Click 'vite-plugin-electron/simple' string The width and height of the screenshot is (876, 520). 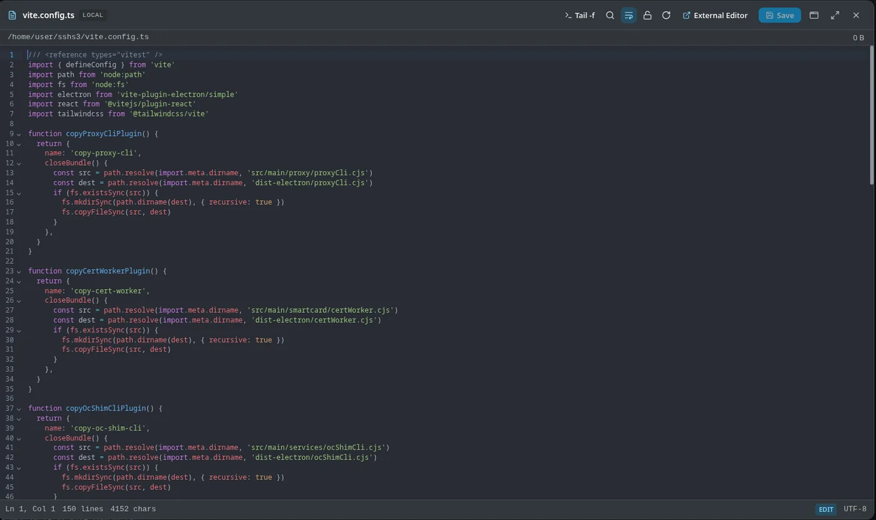[177, 94]
